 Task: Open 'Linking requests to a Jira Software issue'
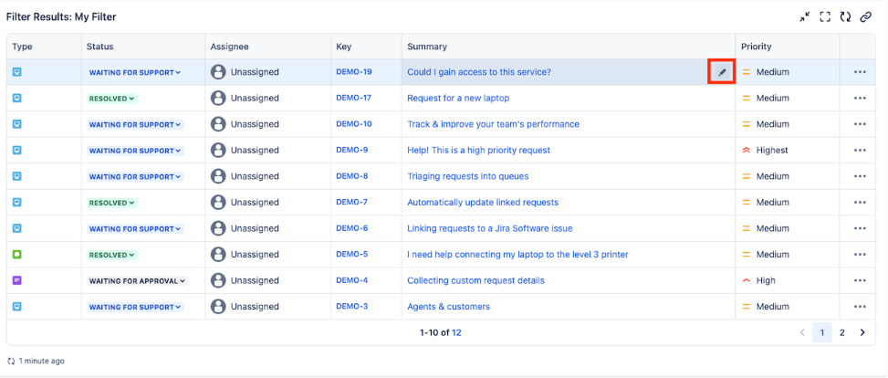(x=490, y=228)
